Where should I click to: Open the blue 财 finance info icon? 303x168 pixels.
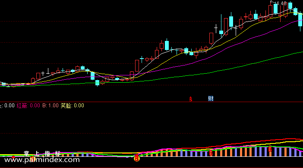coord(211,99)
